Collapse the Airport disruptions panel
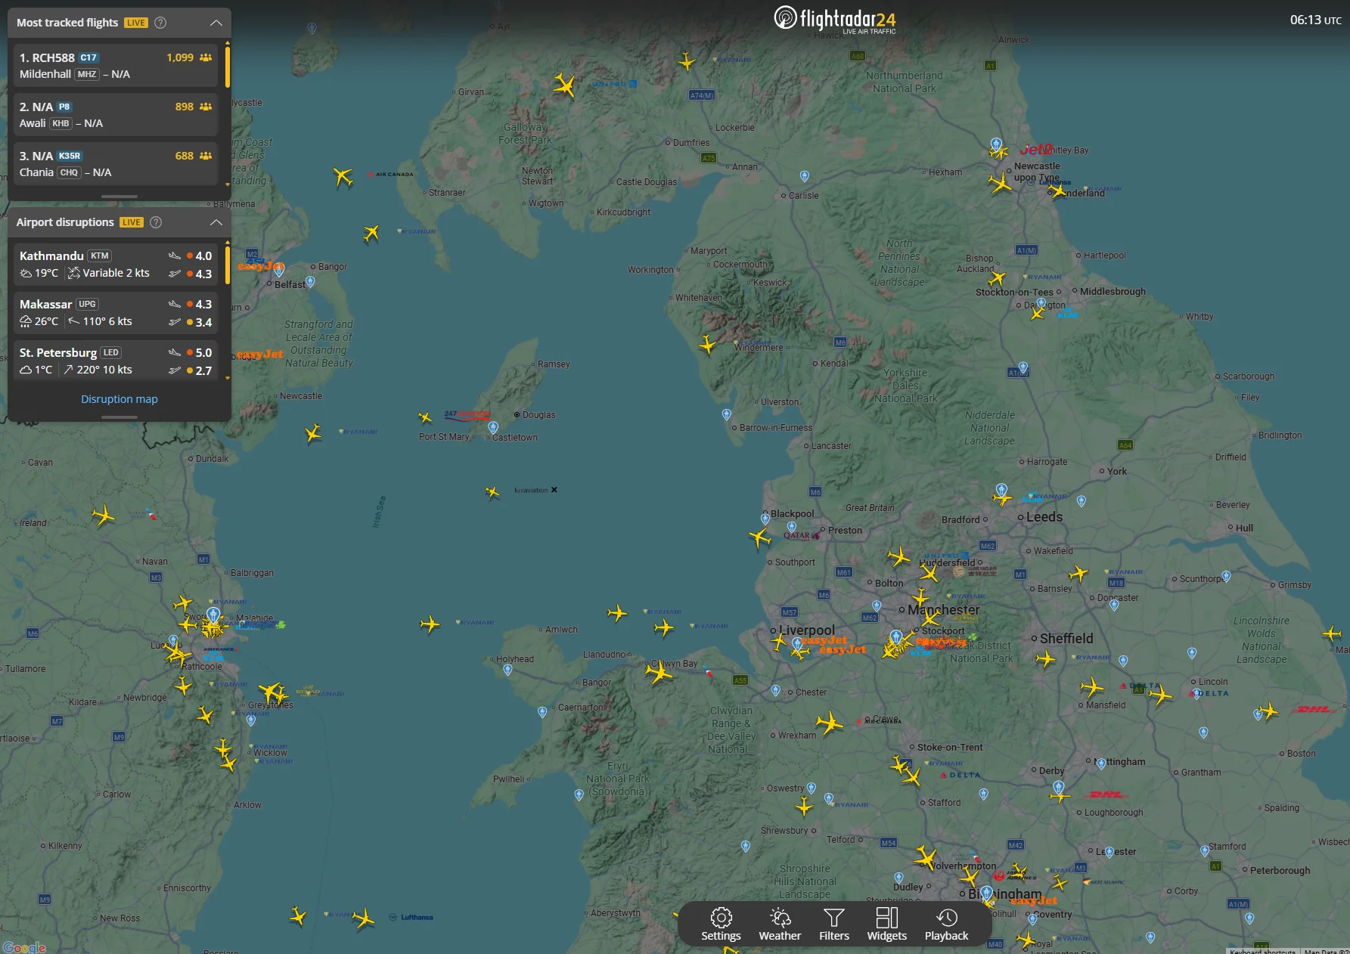 [216, 222]
